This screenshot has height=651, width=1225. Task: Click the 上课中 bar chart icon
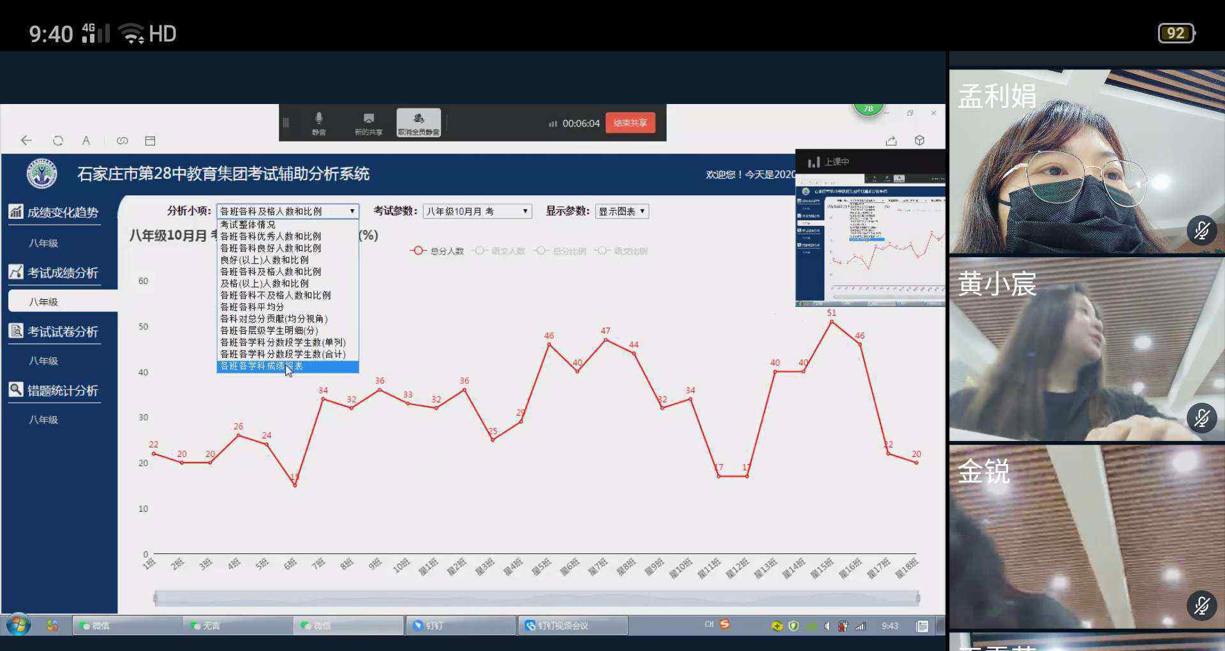pyautogui.click(x=813, y=162)
